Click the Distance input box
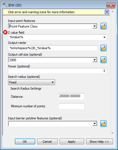118x150 pixels. click(x=71, y=96)
